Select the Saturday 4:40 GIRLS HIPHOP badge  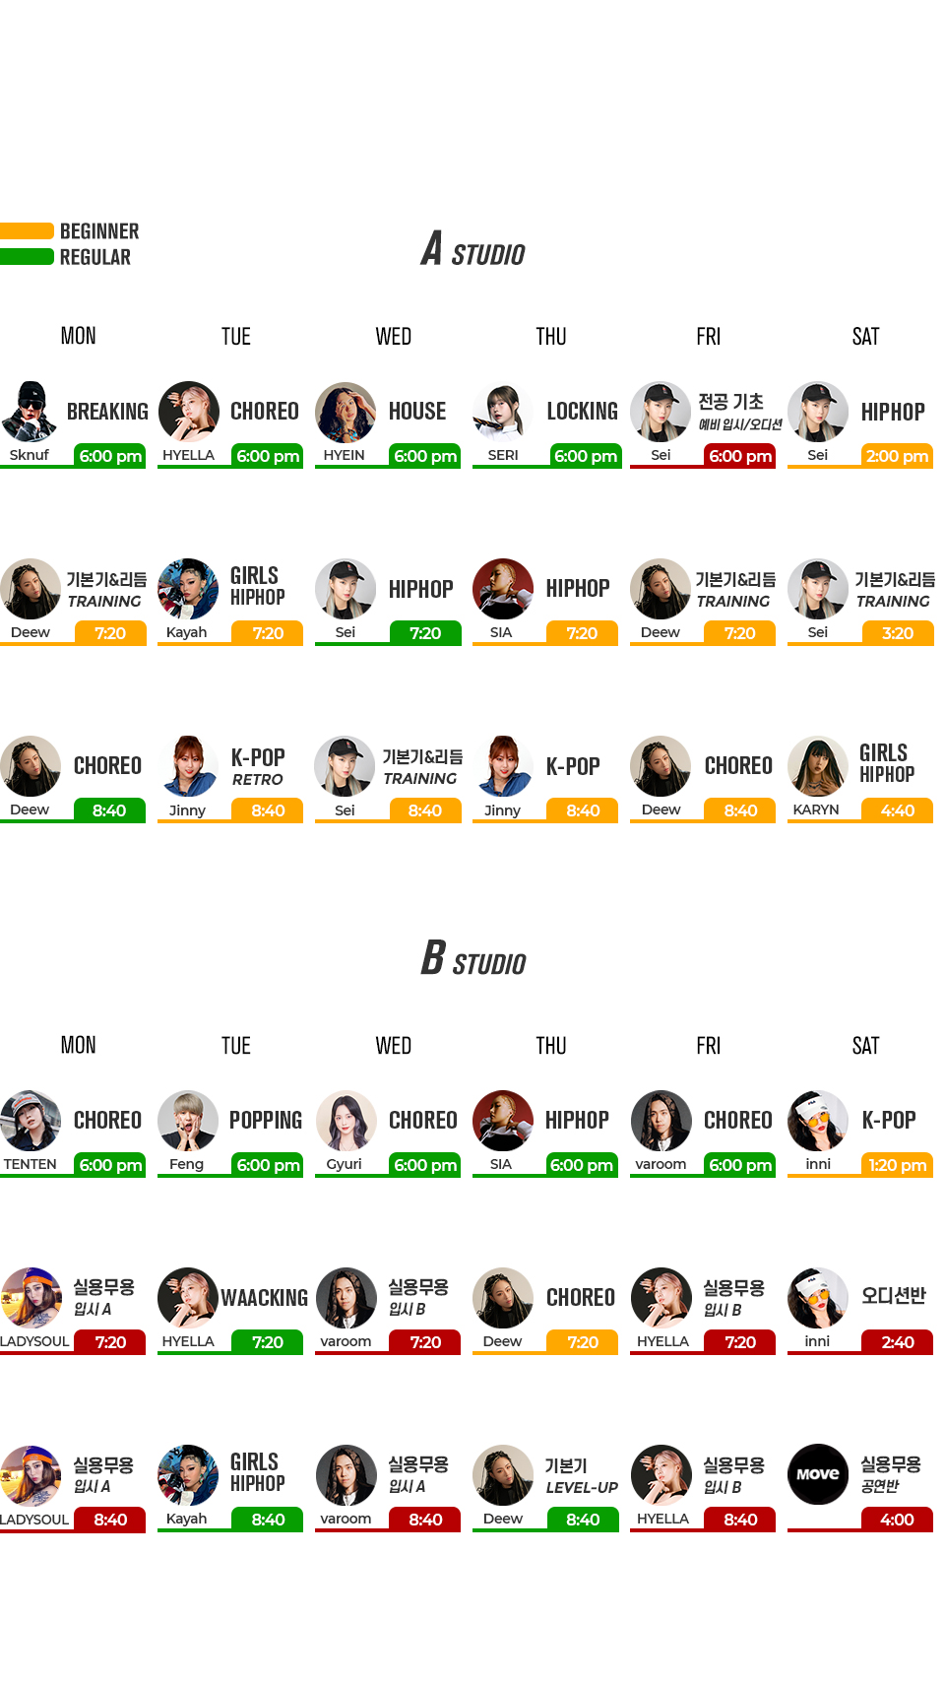coord(898,810)
